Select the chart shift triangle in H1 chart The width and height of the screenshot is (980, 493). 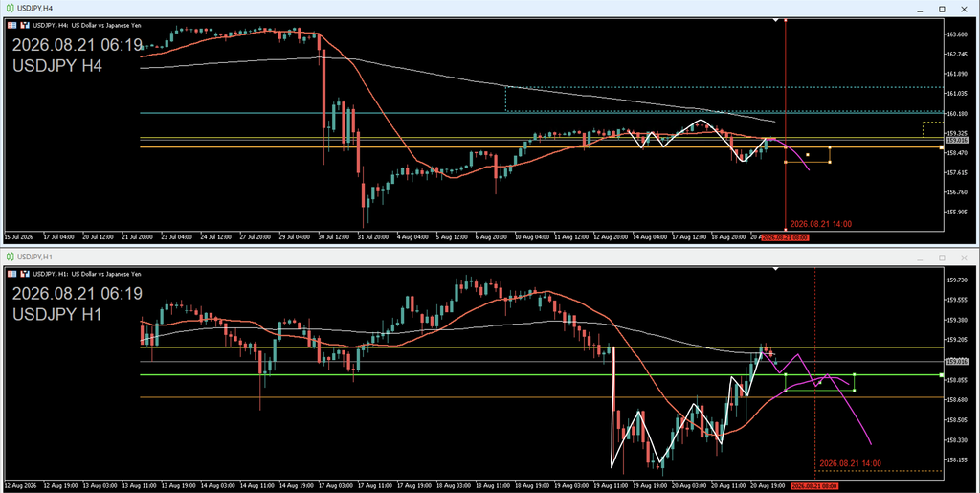coord(775,269)
